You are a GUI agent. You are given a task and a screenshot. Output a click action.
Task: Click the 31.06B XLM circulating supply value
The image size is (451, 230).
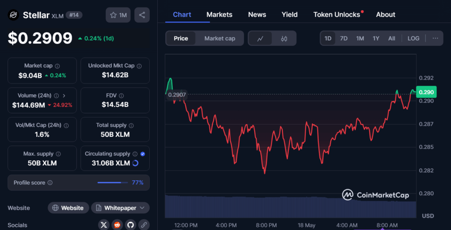pyautogui.click(x=111, y=164)
